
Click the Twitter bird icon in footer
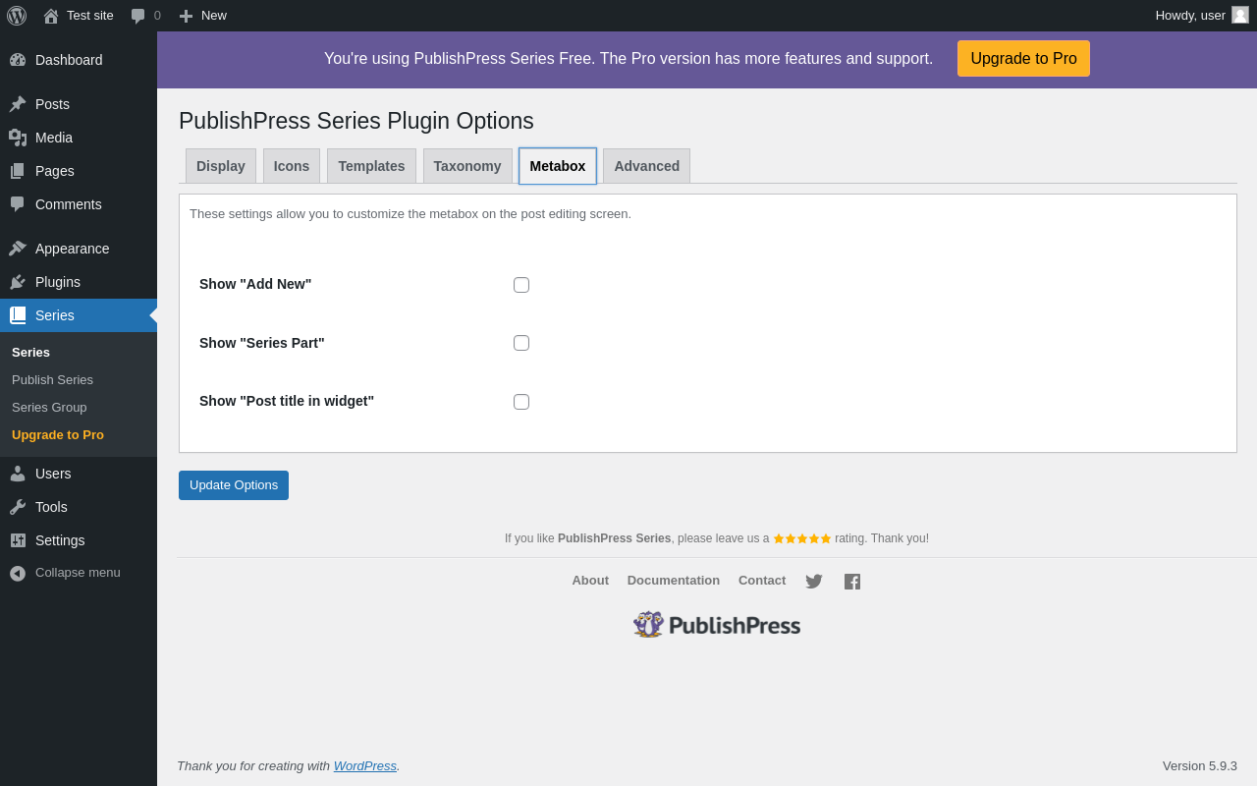pyautogui.click(x=814, y=582)
